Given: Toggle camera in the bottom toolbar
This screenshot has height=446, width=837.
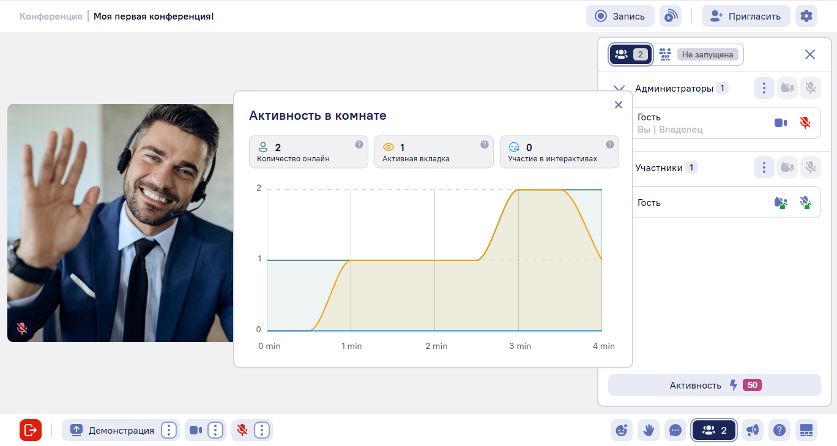Looking at the screenshot, I should pyautogui.click(x=196, y=430).
